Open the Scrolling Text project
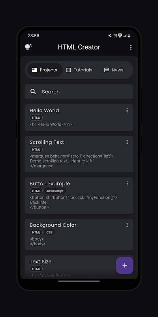The width and height of the screenshot is (158, 317). coord(79,154)
